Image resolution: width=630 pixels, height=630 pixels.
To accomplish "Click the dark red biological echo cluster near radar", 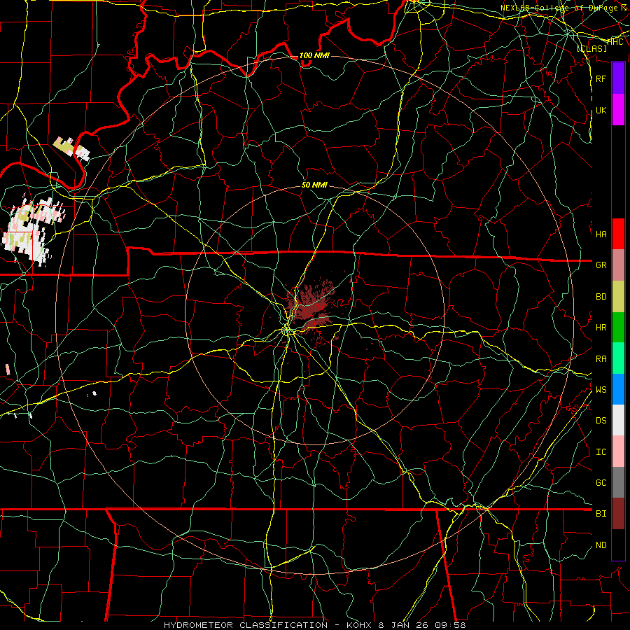I will click(x=311, y=307).
